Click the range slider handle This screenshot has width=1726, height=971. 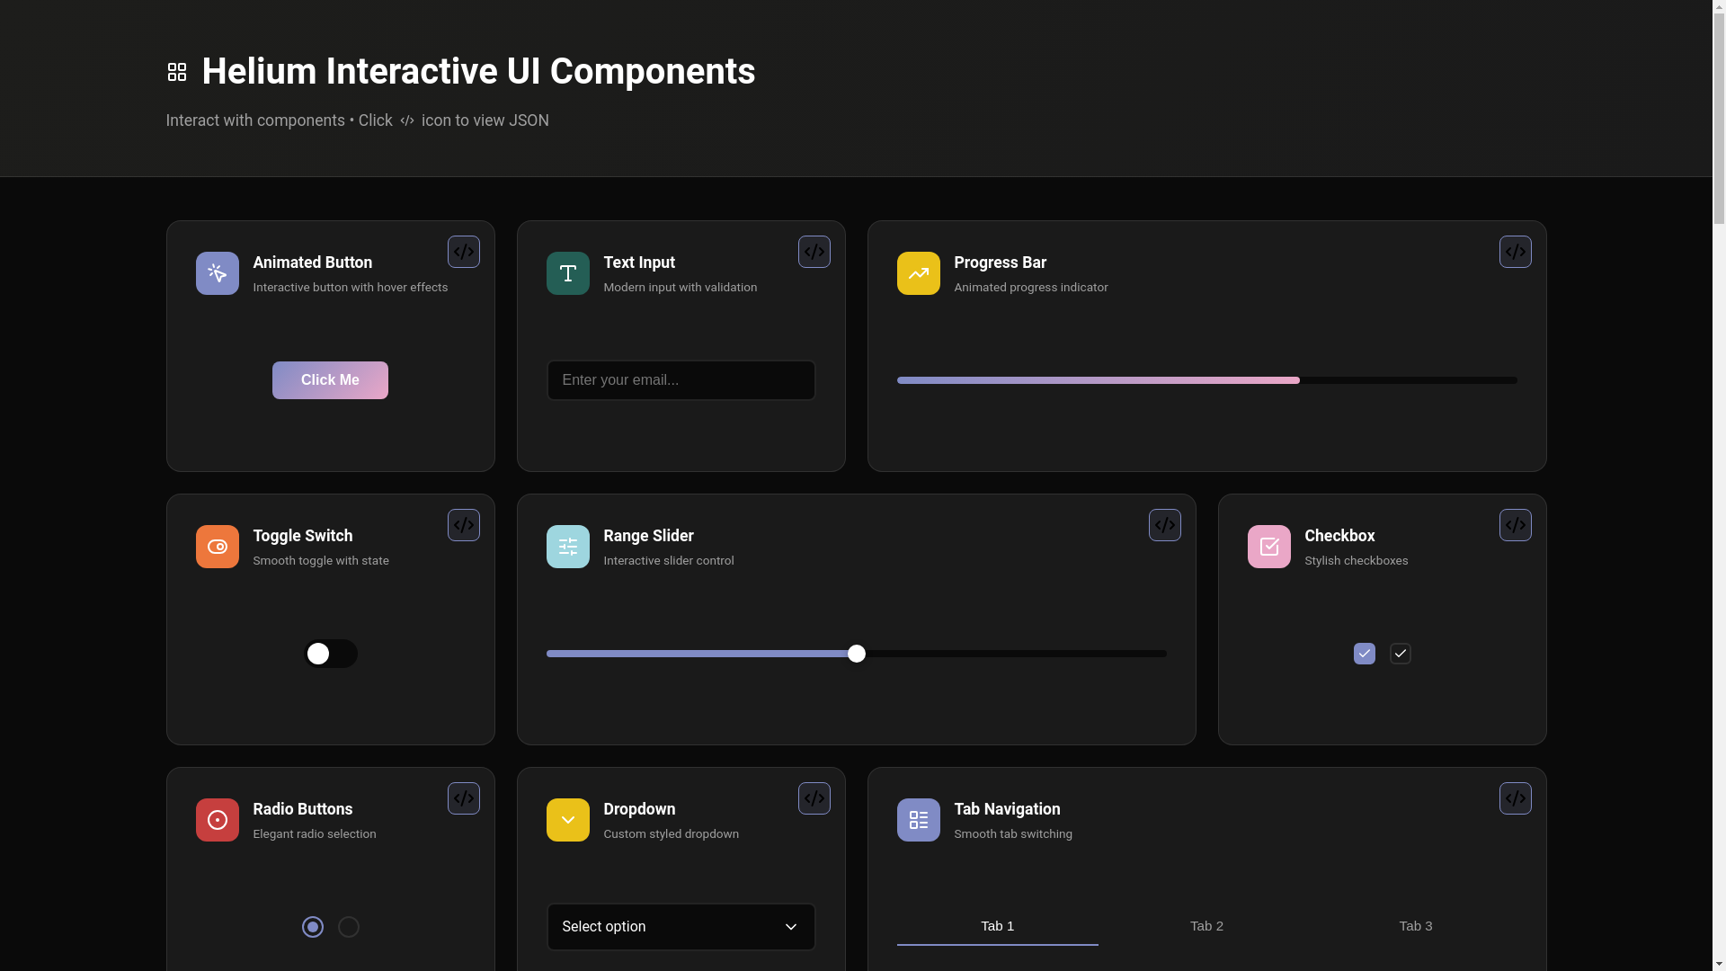(x=857, y=654)
